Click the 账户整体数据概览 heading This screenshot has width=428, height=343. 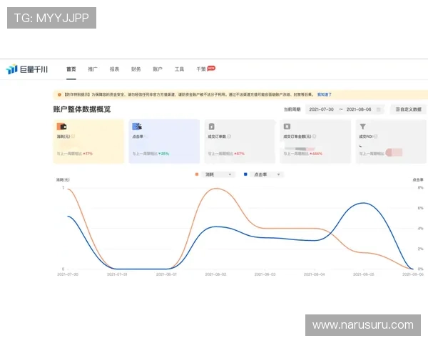point(82,109)
